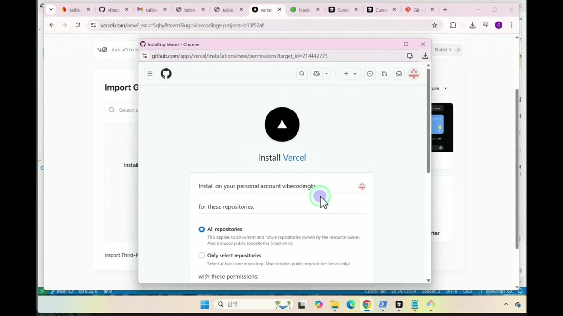The image size is (563, 316).
Task: Open Microsoft Edge from the taskbar
Action: pos(350,305)
